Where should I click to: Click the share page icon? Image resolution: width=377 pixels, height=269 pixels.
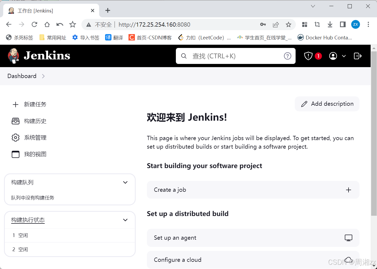[x=276, y=25]
